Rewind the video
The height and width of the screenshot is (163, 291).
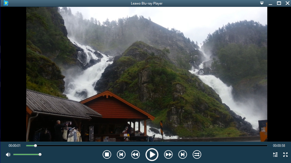135,155
